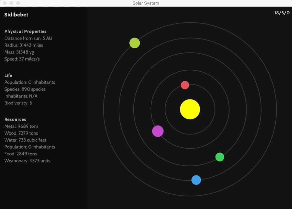Image resolution: width=292 pixels, height=209 pixels.
Task: Select the red planet near the sun
Action: (185, 85)
